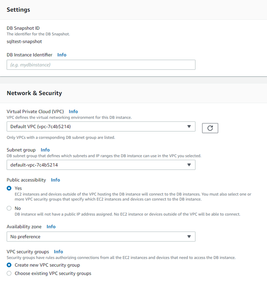Open Info link for DB Instance Identifier
The height and width of the screenshot is (283, 267).
point(62,55)
